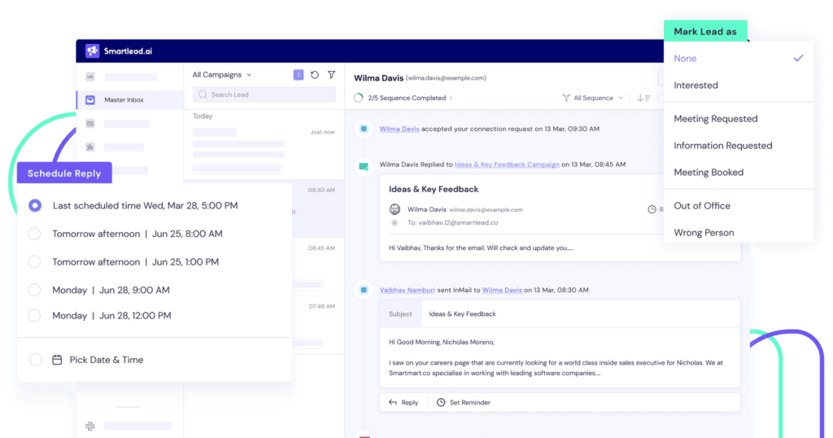Choose the Pick Date & Time radio option
This screenshot has height=438, width=833.
(x=35, y=360)
